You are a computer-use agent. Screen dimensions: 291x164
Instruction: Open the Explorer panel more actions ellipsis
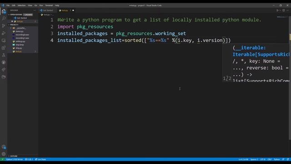pos(35,10)
